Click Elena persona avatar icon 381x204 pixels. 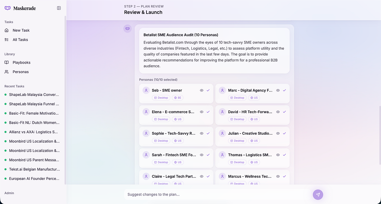(x=146, y=112)
